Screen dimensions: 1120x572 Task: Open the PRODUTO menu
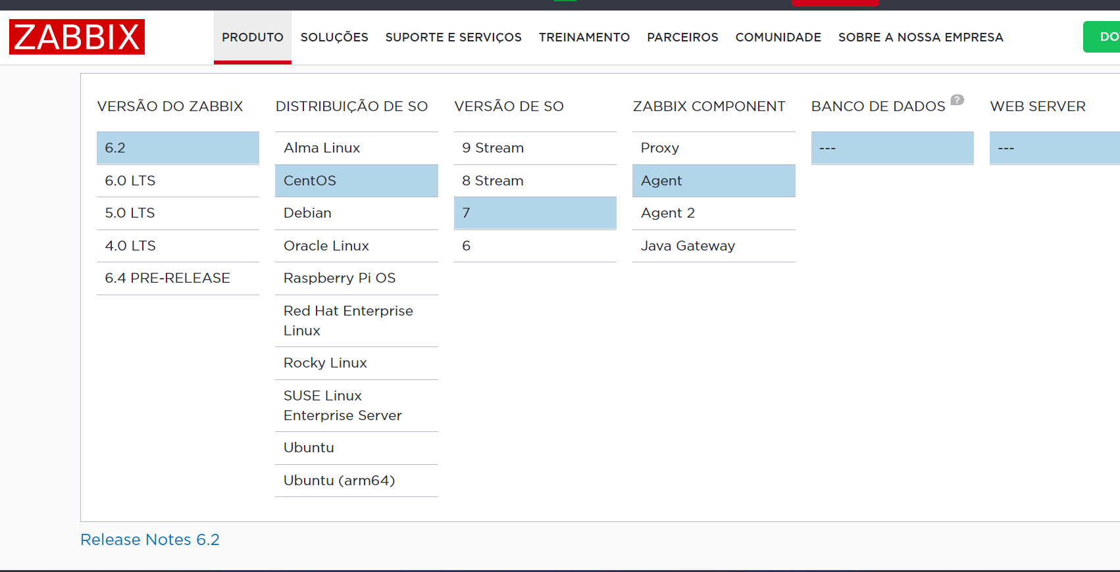pos(253,37)
